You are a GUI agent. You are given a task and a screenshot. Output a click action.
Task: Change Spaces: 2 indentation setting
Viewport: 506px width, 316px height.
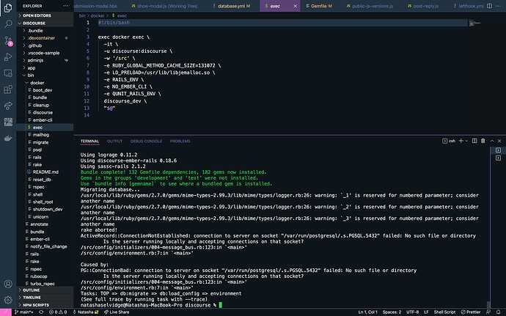[x=392, y=312]
